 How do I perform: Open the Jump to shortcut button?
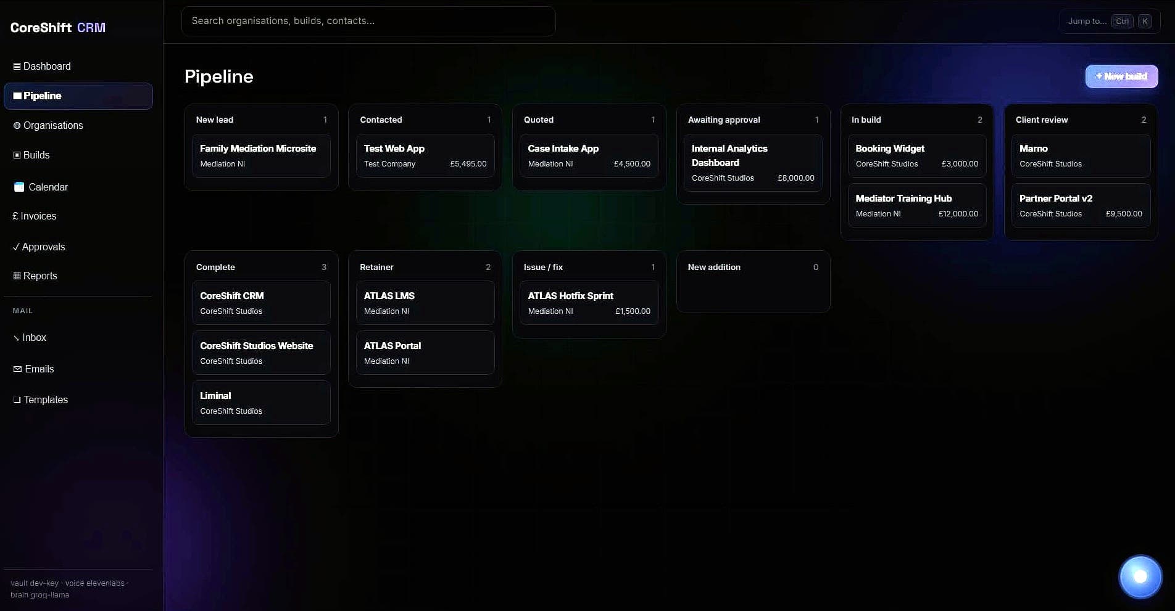pos(1110,22)
